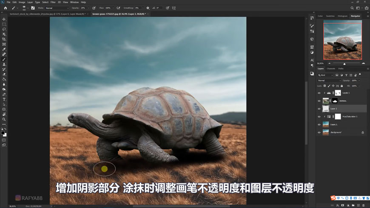Select the Lasso tool

(4, 29)
